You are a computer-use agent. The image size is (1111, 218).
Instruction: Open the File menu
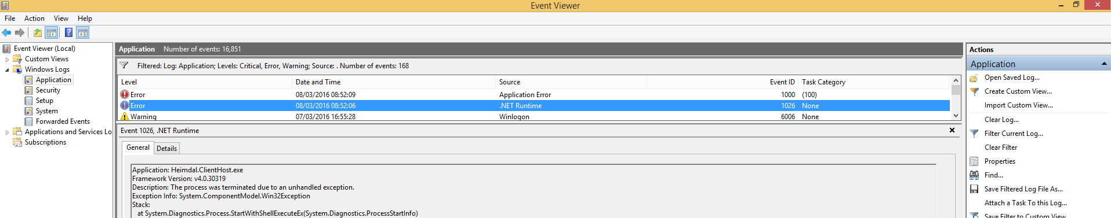coord(10,19)
